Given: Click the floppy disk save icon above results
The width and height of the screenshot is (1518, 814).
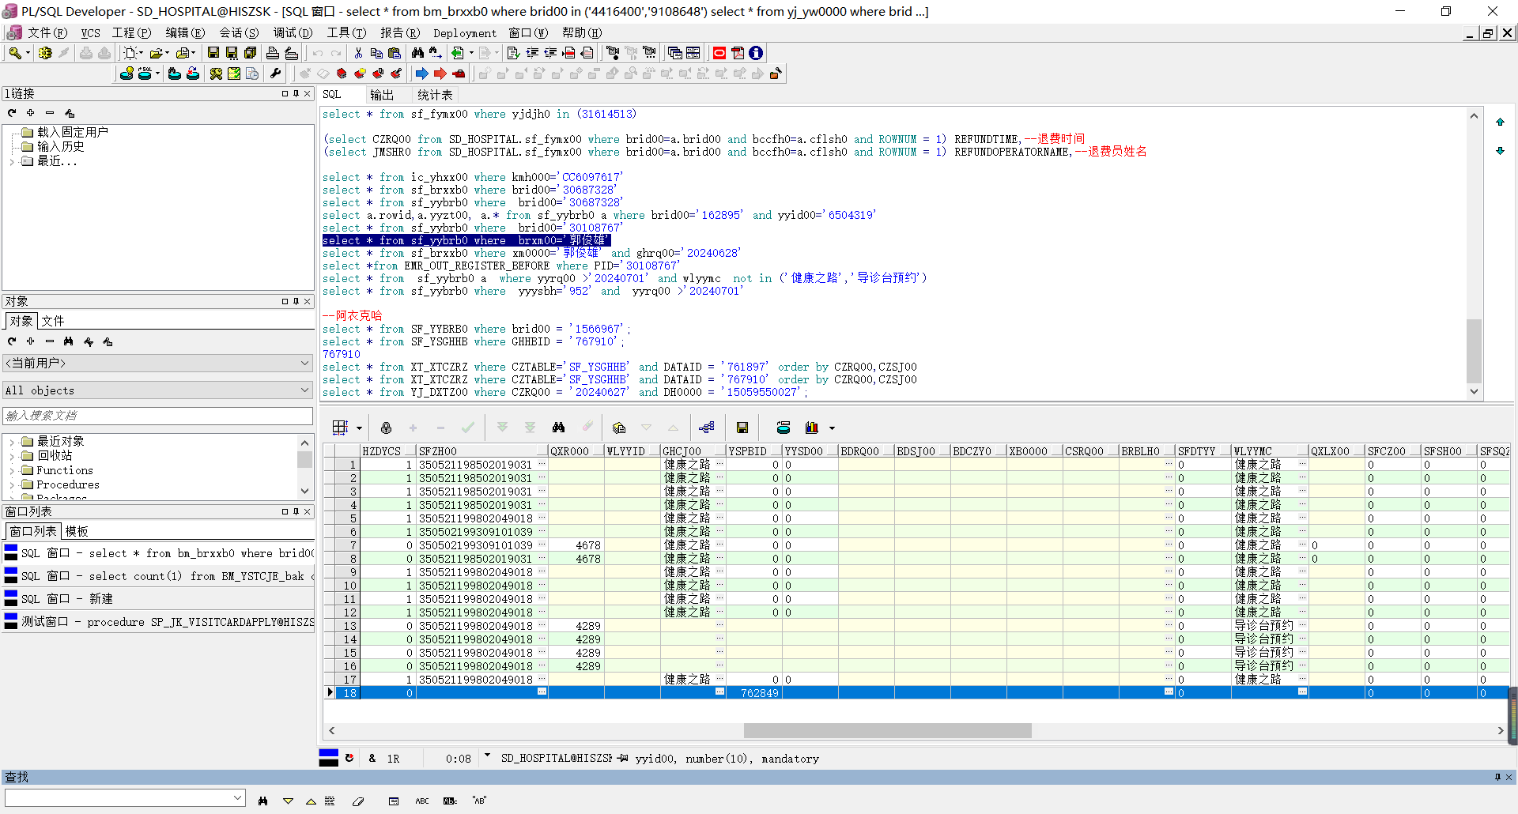Looking at the screenshot, I should pyautogui.click(x=742, y=428).
